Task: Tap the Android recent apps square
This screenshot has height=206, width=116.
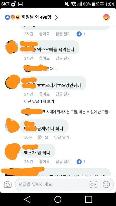Action: [x=88, y=199]
